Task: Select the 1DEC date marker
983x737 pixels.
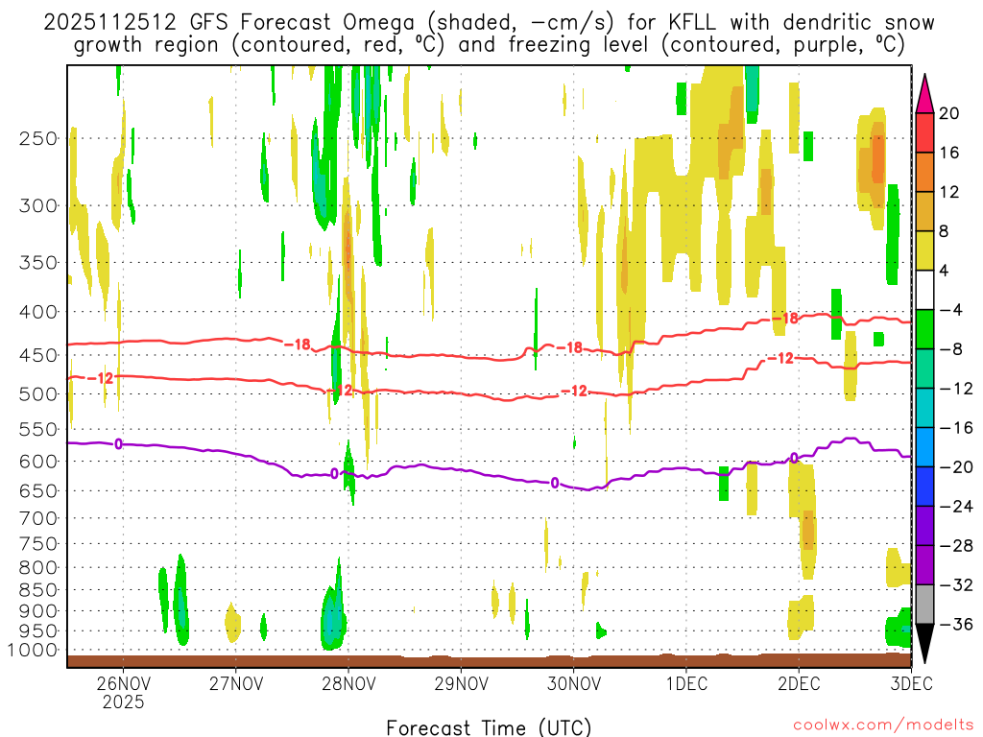Action: 685,684
